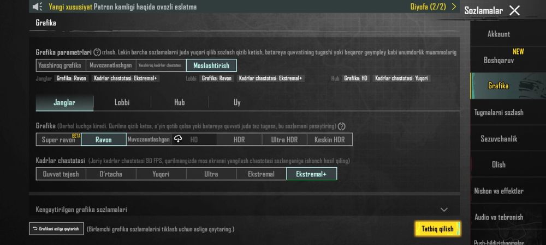
Task: Click Patron kamligi haqida ovozli eslatma text
Action: click(145, 7)
